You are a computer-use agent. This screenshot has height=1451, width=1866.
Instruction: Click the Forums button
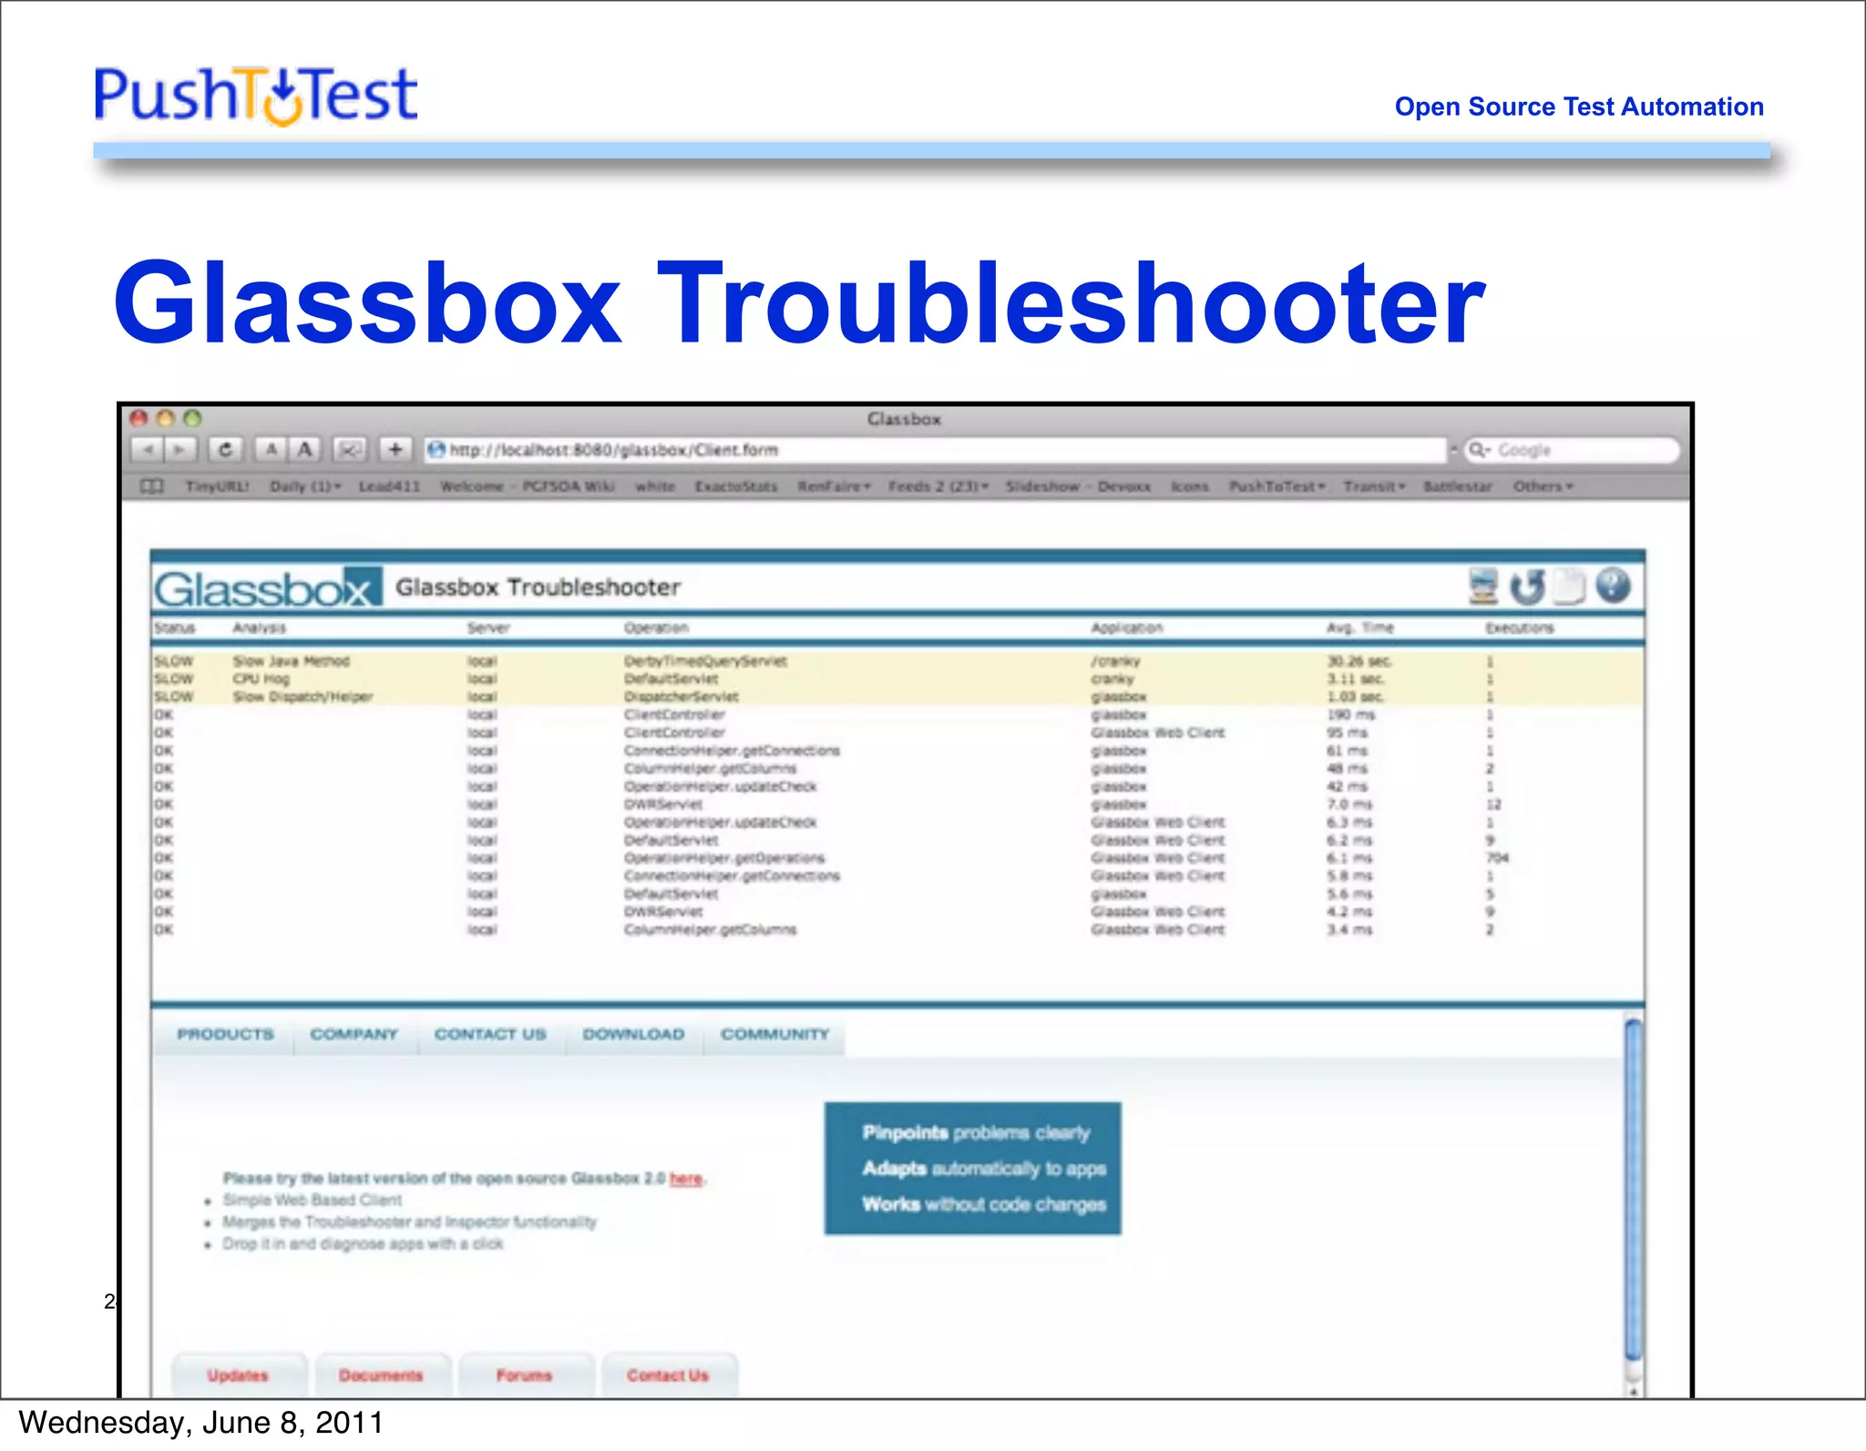[x=524, y=1375]
